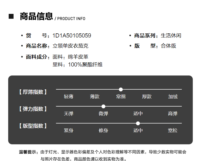
Task: Click 适中 under the elasticity scale
Action: (138, 113)
